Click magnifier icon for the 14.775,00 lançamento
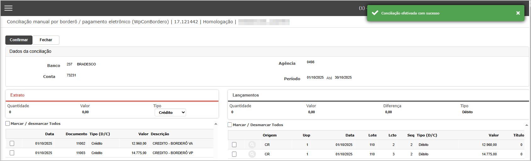Viewport: 531px width, 161px height. (x=252, y=154)
